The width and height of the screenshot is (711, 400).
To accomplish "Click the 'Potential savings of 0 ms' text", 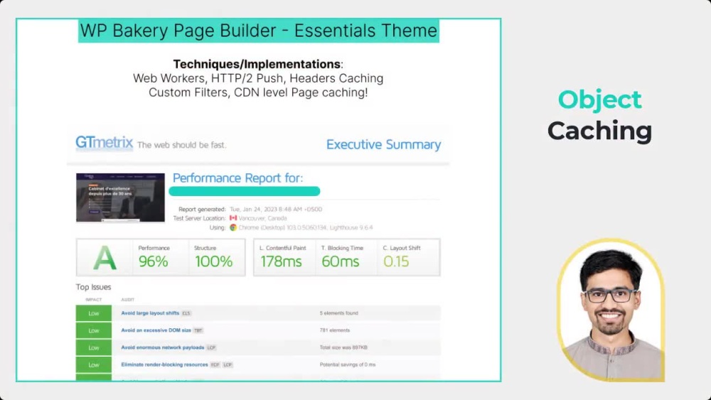I will [348, 364].
